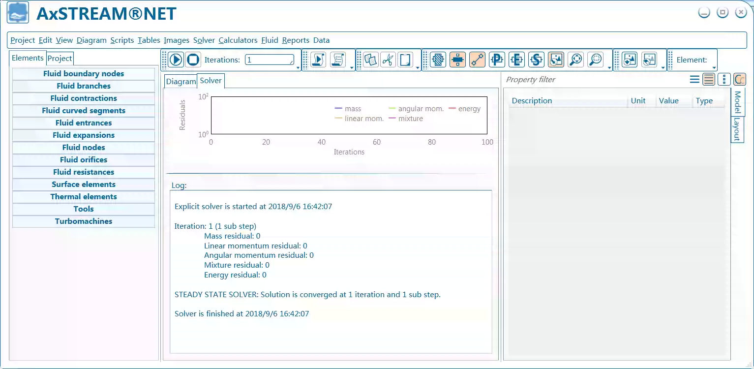Expand the Fluid boundary nodes section
The height and width of the screenshot is (369, 754).
84,74
